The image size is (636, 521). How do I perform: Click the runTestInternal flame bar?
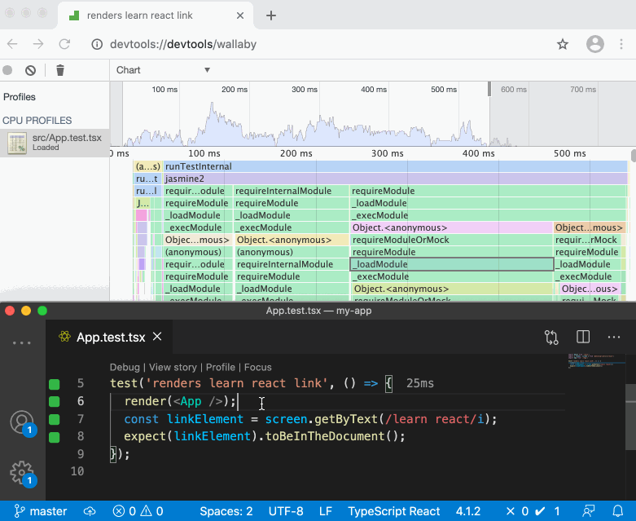[396, 166]
